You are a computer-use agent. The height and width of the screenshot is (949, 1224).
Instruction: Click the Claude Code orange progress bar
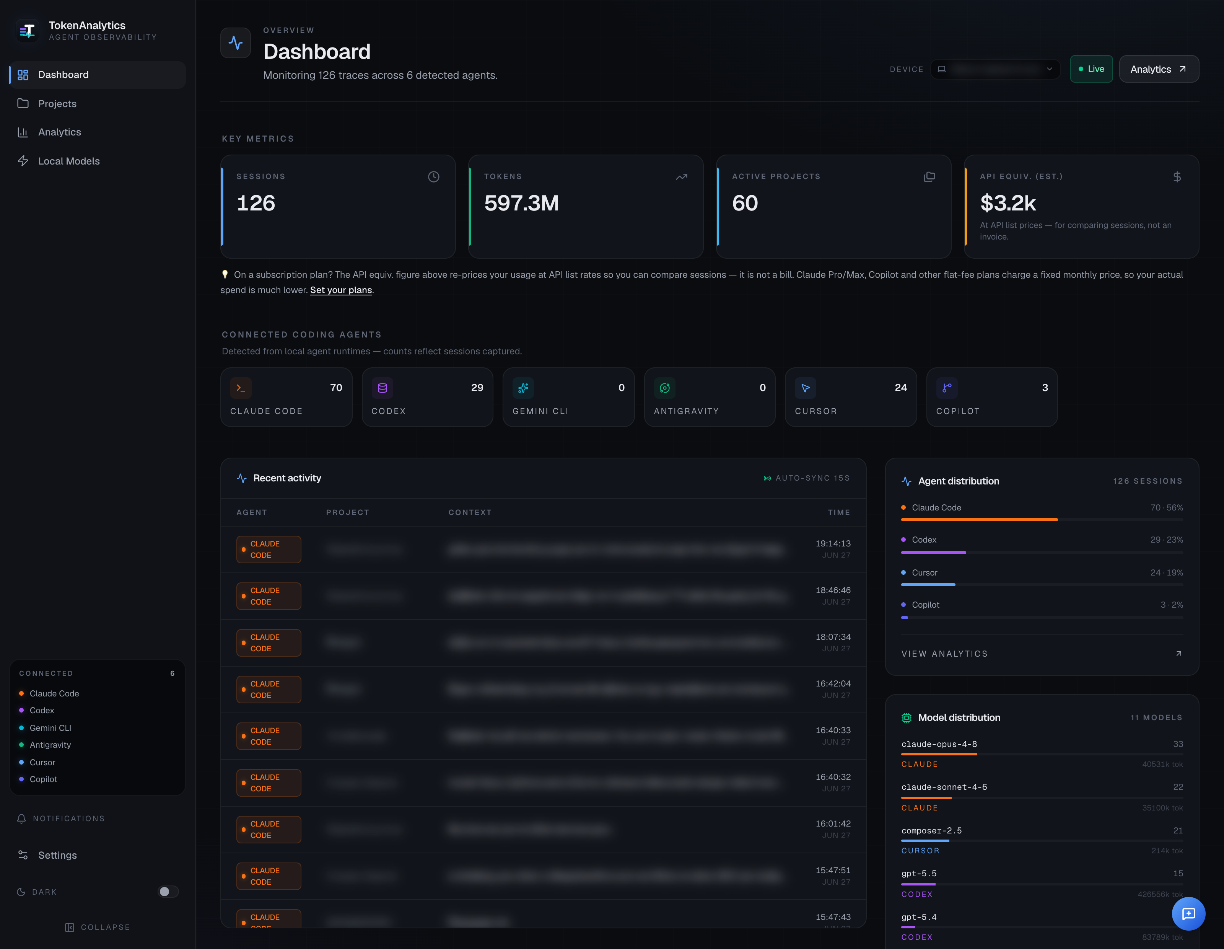pos(979,520)
